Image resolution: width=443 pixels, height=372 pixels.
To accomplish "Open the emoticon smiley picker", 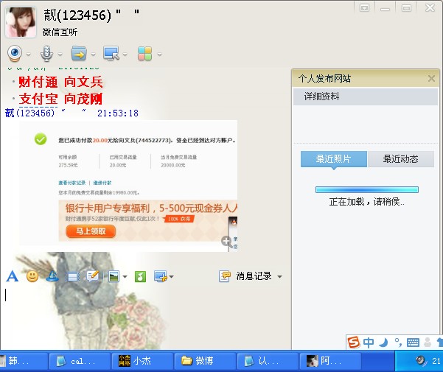I will point(32,276).
